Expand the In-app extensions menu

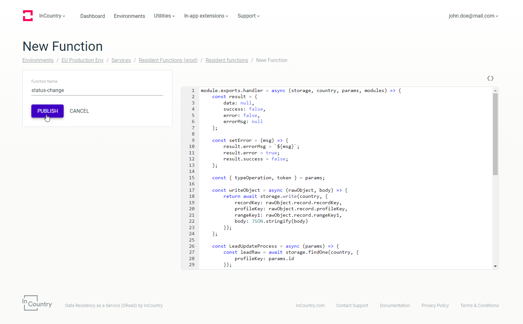206,16
